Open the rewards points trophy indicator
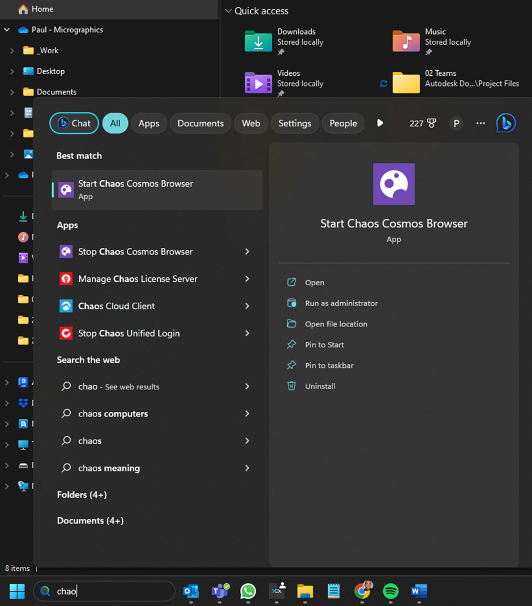This screenshot has height=606, width=532. pyautogui.click(x=423, y=123)
